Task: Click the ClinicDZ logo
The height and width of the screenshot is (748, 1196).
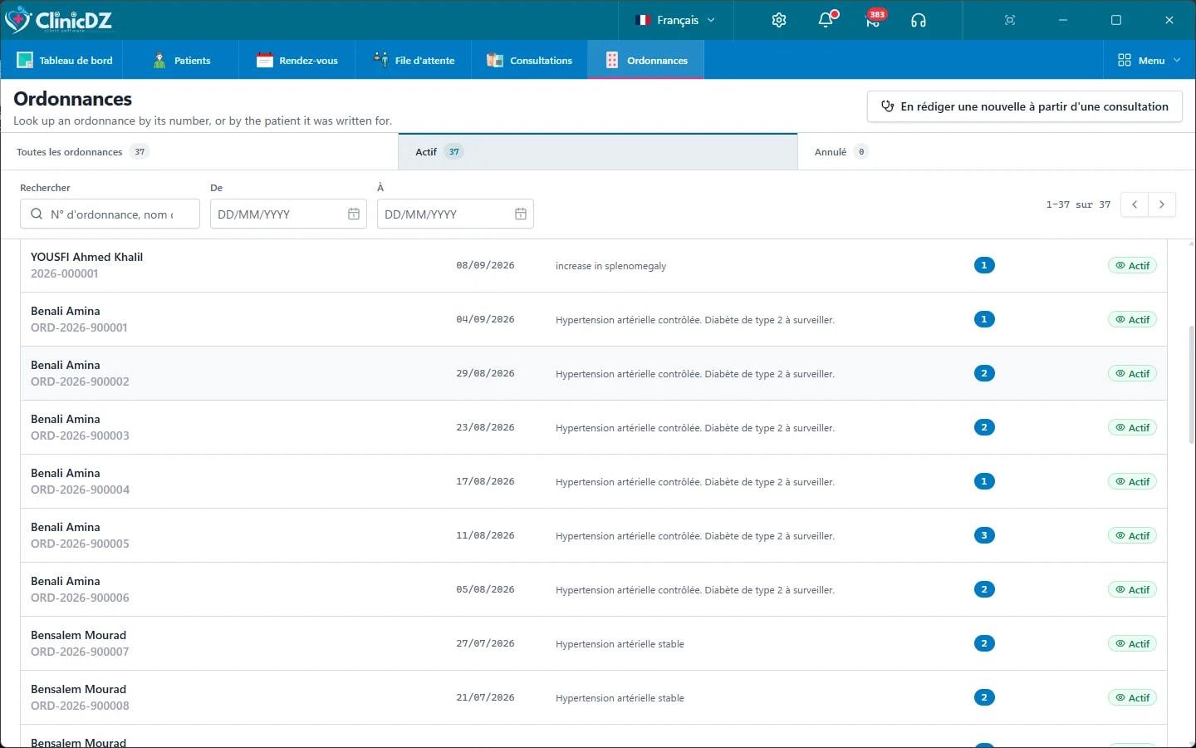Action: coord(58,20)
